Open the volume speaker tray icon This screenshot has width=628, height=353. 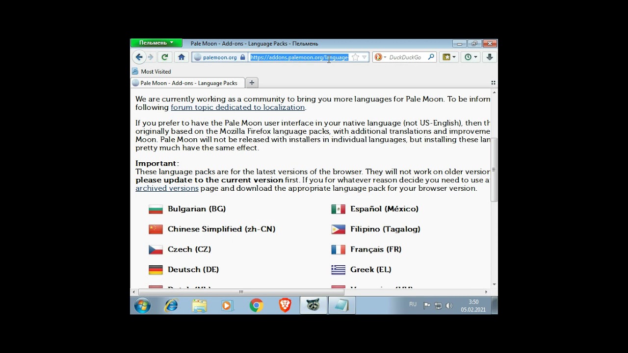[449, 305]
